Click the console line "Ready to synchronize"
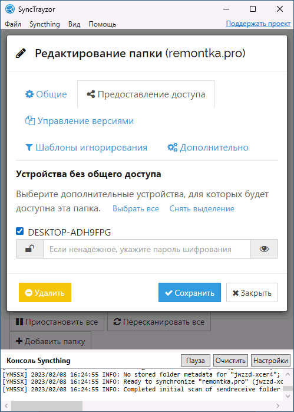The height and width of the screenshot is (412, 294). 142,381
